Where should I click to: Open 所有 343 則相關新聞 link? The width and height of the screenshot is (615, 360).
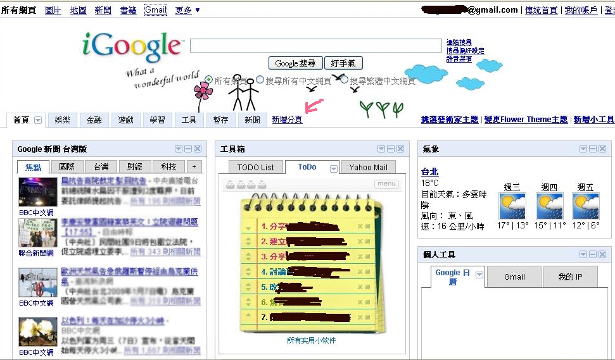coord(165,251)
